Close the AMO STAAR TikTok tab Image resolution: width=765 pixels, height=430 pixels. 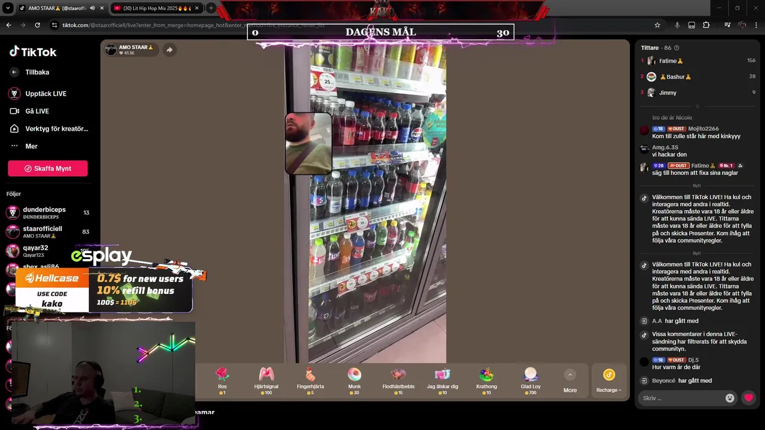click(x=102, y=8)
